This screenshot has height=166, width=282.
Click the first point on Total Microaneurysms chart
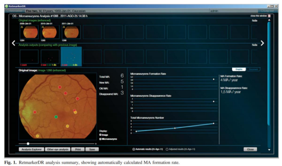(x=136, y=132)
